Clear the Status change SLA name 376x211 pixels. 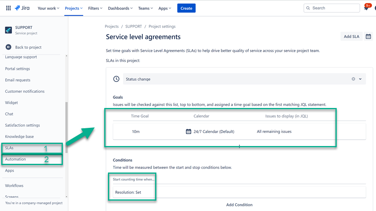[353, 79]
